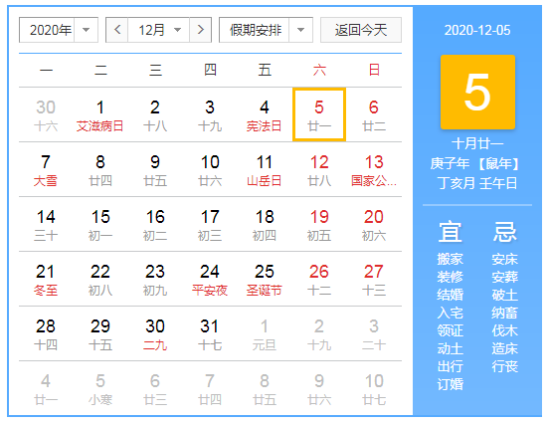
Task: Open the 2020年 year dropdown arrow
Action: pos(86,30)
